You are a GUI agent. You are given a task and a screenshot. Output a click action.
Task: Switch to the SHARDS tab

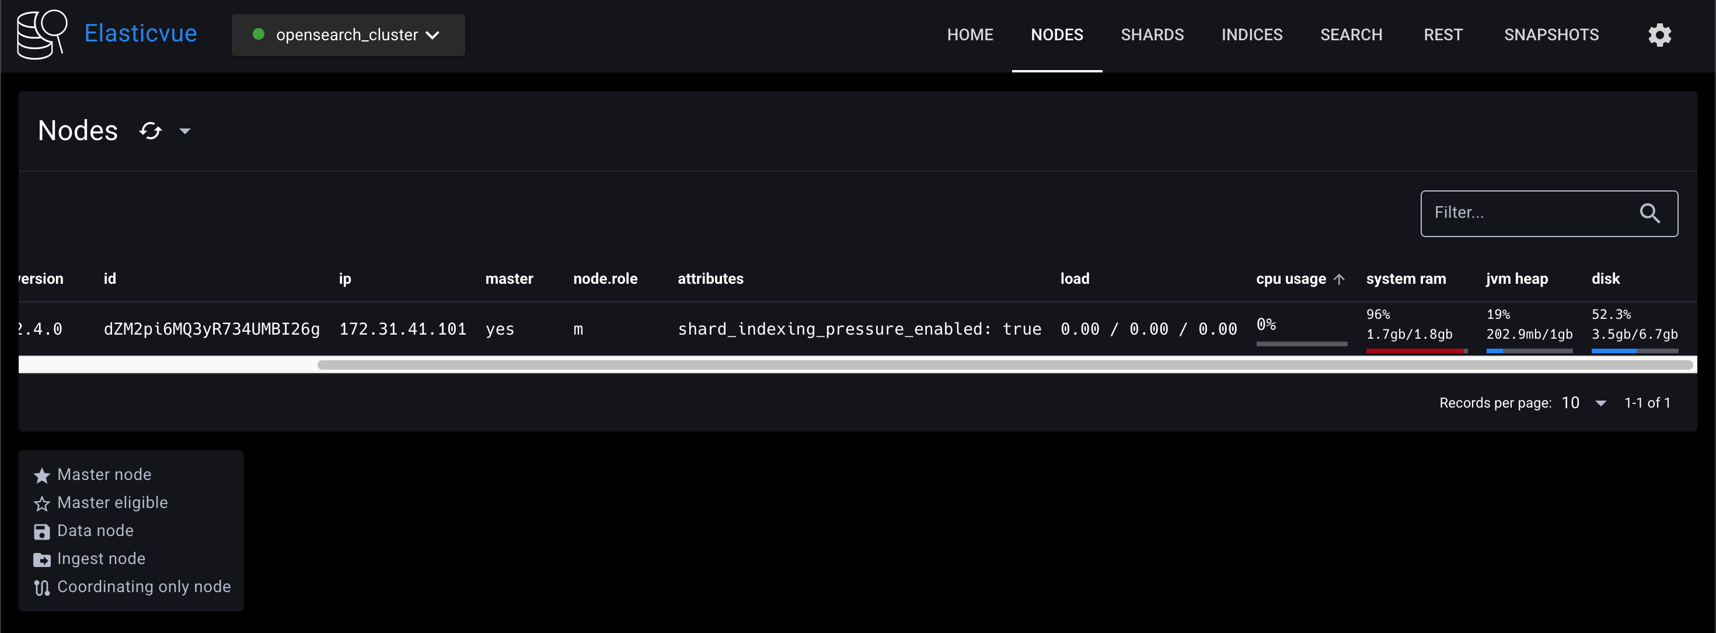click(x=1152, y=34)
